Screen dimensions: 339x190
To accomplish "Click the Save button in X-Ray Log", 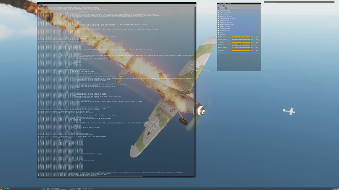I will point(44,5).
